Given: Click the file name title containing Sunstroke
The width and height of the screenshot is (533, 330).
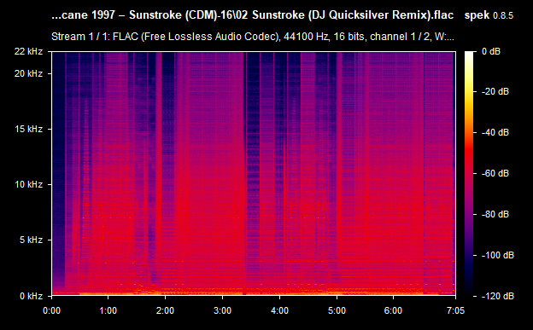Looking at the screenshot, I should click(253, 15).
